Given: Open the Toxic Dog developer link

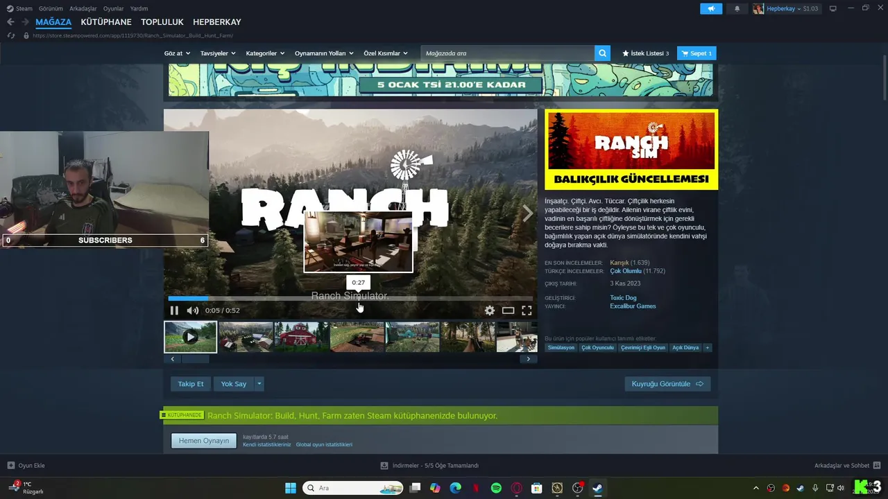Looking at the screenshot, I should click(623, 298).
